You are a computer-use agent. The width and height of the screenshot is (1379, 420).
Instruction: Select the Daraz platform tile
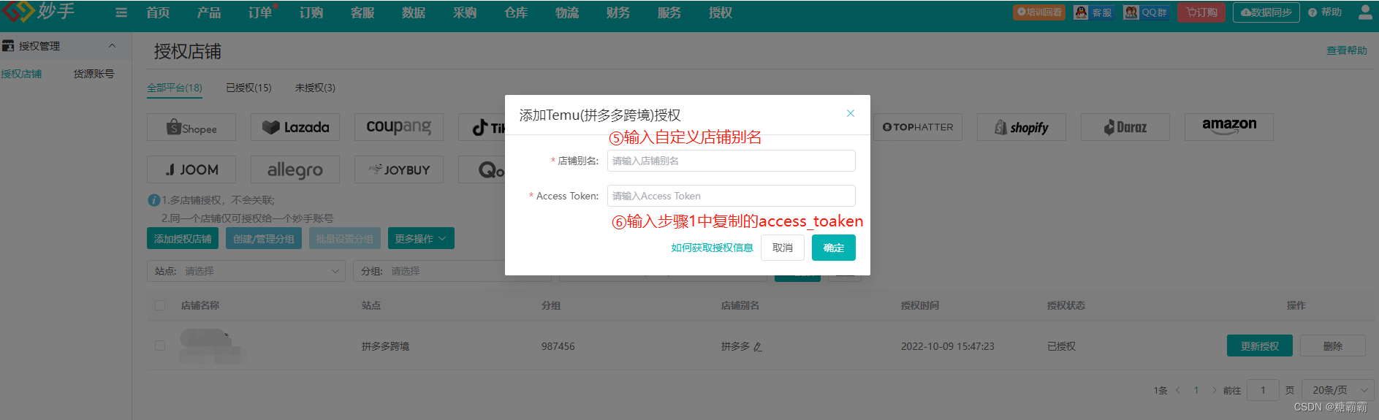1125,127
